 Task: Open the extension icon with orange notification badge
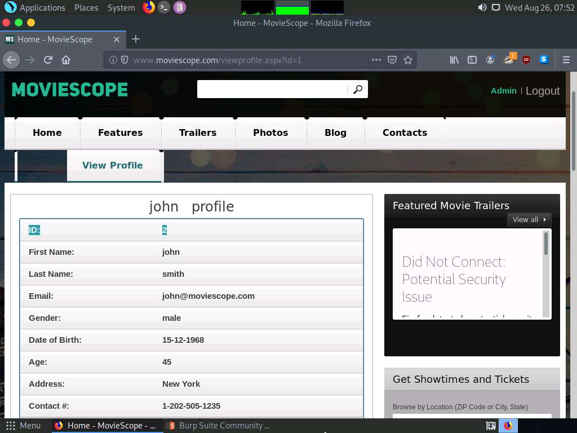[x=508, y=60]
